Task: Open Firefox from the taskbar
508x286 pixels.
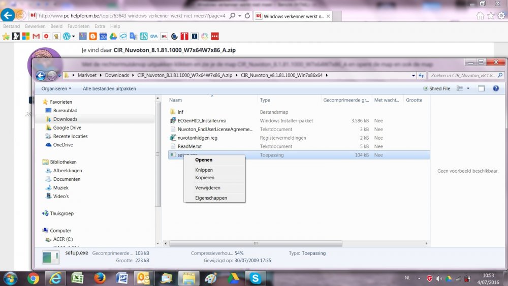Action: coord(100,278)
